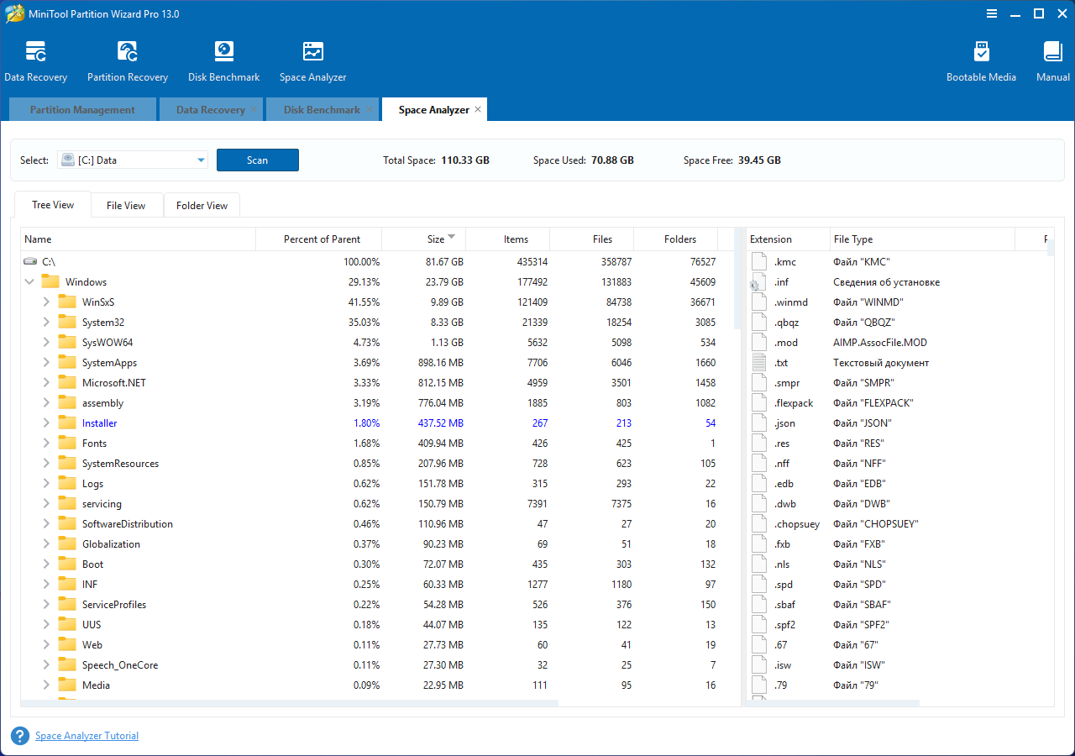Image resolution: width=1075 pixels, height=756 pixels.
Task: Expand the SysWOW64 folder
Action: pos(47,343)
